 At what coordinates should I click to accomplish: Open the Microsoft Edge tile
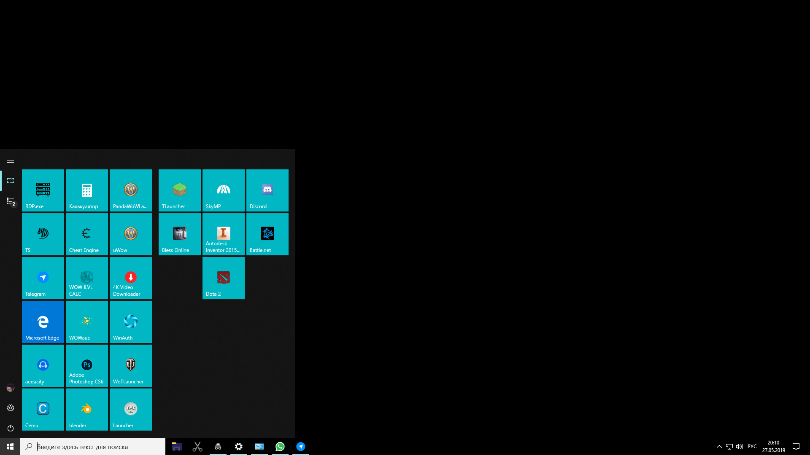tap(43, 322)
